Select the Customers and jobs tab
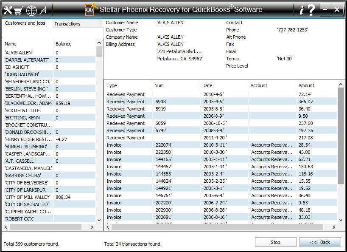347x252 pixels. [25, 23]
